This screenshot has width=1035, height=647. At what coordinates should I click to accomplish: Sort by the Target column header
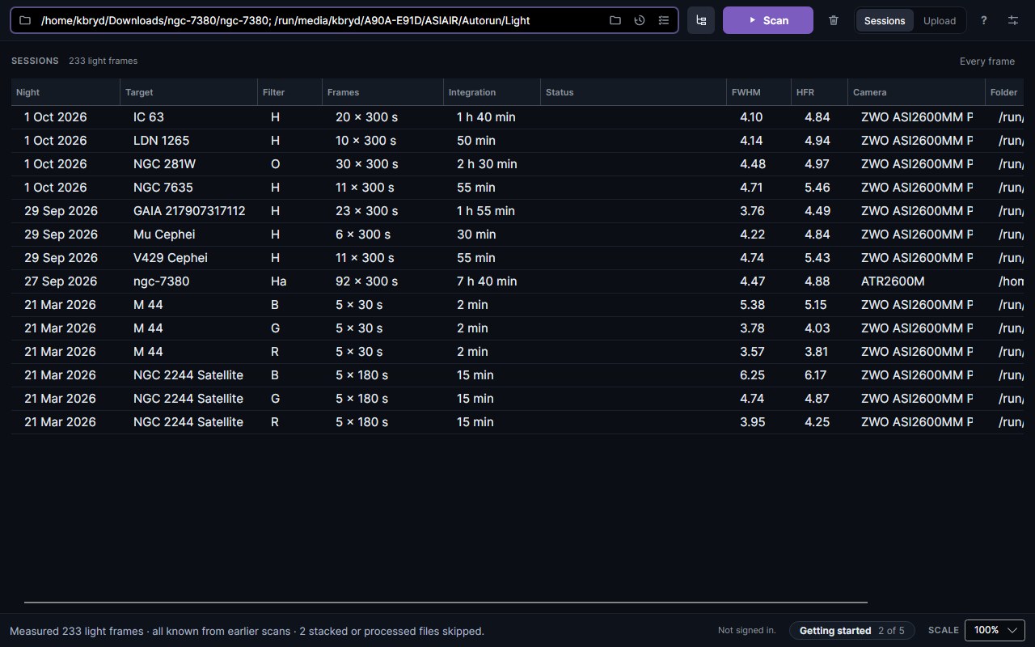tap(188, 92)
